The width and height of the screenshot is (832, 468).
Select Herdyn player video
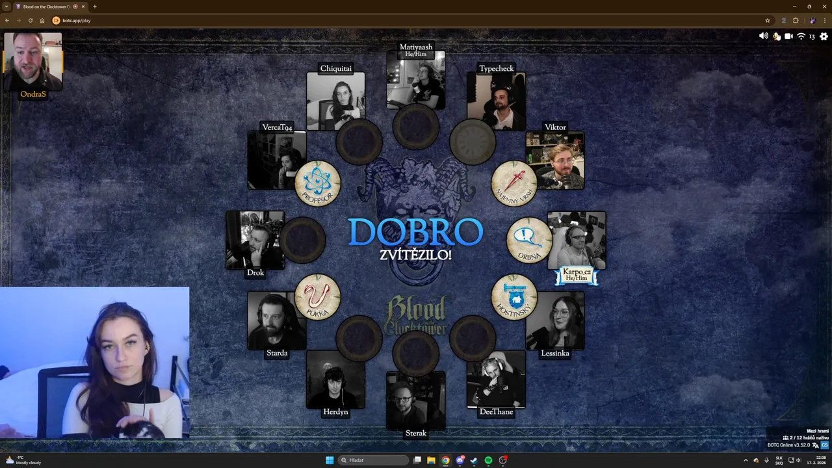[335, 380]
